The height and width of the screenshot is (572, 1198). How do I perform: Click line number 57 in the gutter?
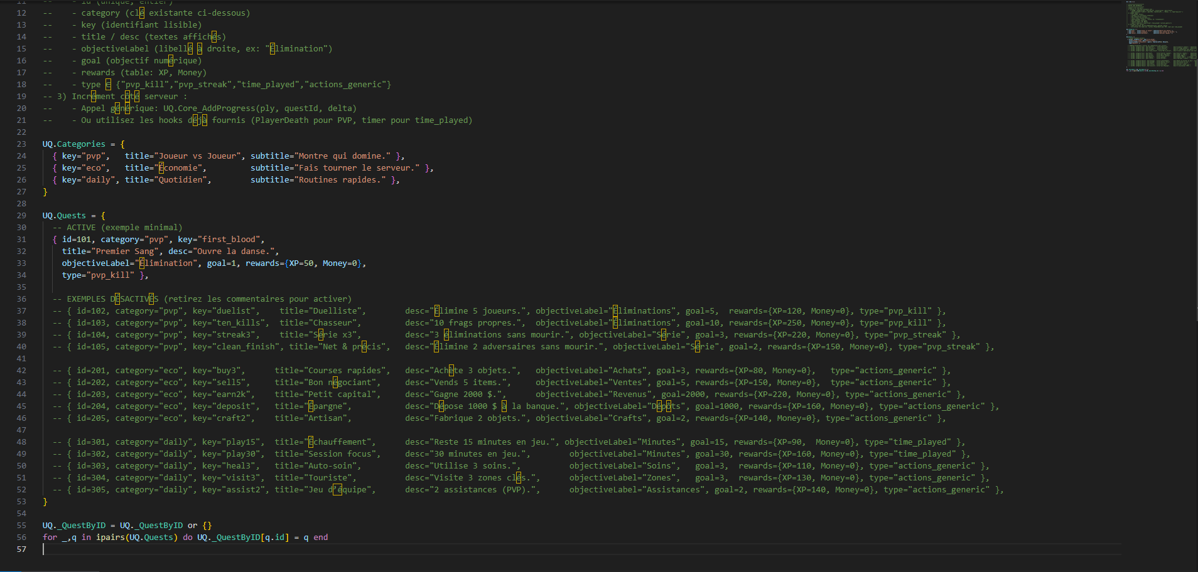[x=21, y=549]
